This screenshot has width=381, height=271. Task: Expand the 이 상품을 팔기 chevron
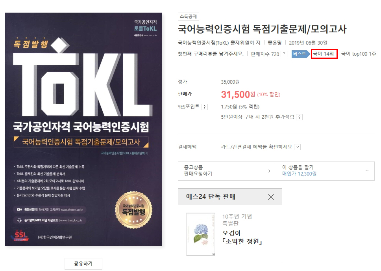pyautogui.click(x=367, y=171)
